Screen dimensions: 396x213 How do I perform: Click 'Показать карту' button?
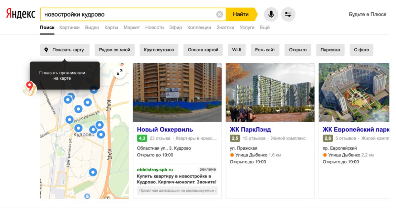tap(65, 50)
